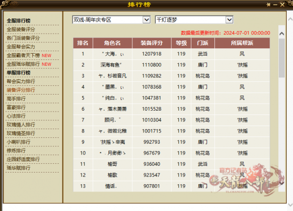This screenshot has width=293, height=211.
Task: Open 庄园舒适度排行 ranking
Action: click(x=23, y=159)
